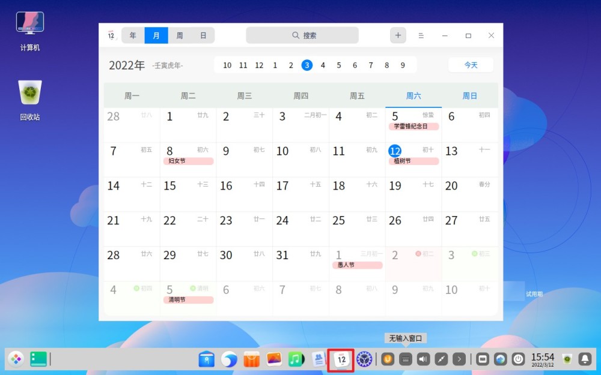Select March 15 date cell
The height and width of the screenshot is (375, 601).
coord(188,194)
